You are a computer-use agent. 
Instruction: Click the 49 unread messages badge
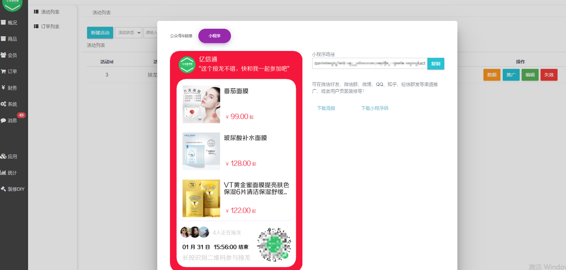click(21, 115)
